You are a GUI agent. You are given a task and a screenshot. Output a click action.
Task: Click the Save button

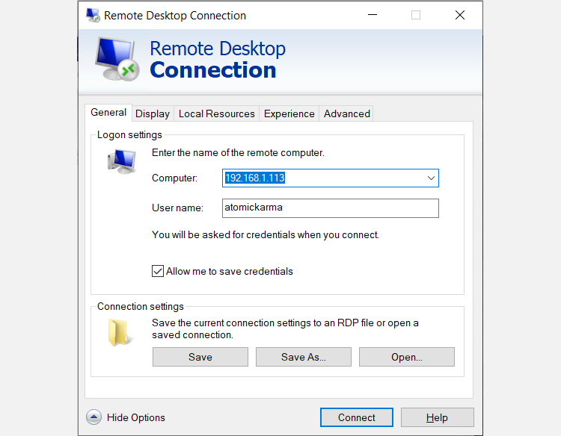200,357
